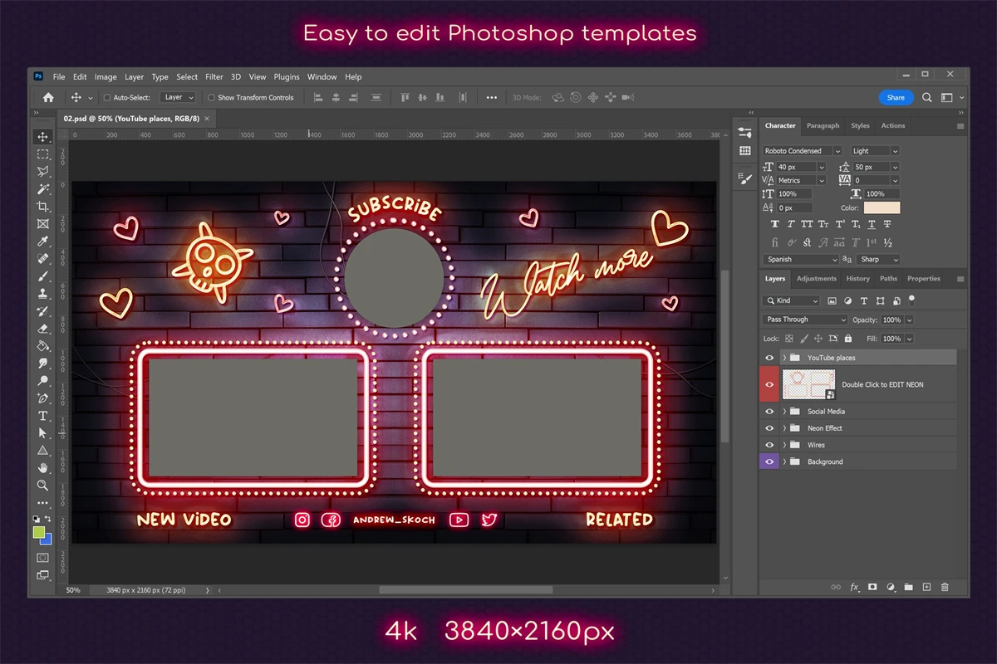Click the text Color swatch
Screen dimensions: 997x664
tap(882, 207)
